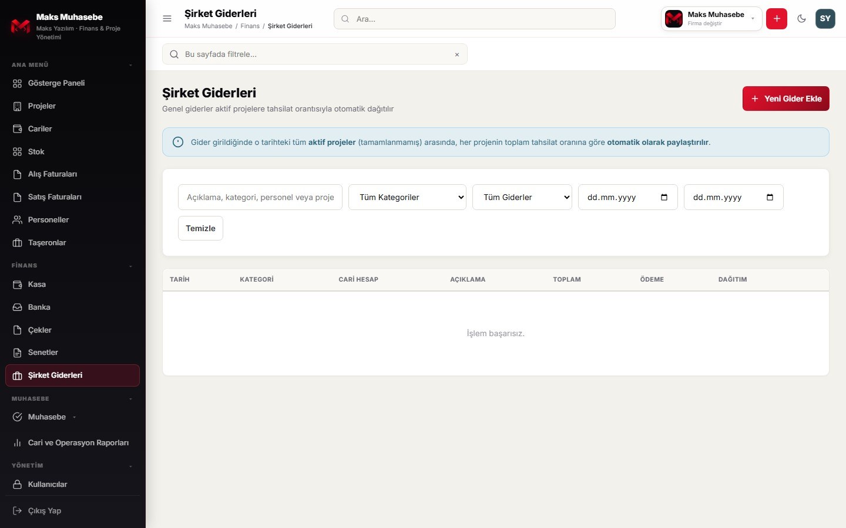
Task: Click the red plus quick-add icon
Action: click(777, 19)
